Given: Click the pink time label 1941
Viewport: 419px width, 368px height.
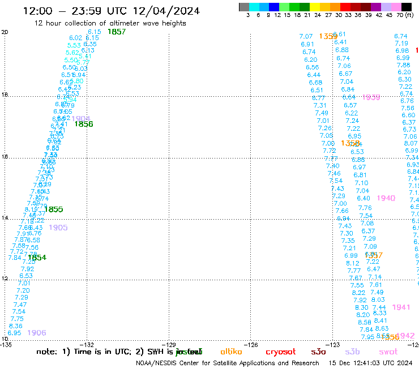Looking at the screenshot, I should (401, 307).
